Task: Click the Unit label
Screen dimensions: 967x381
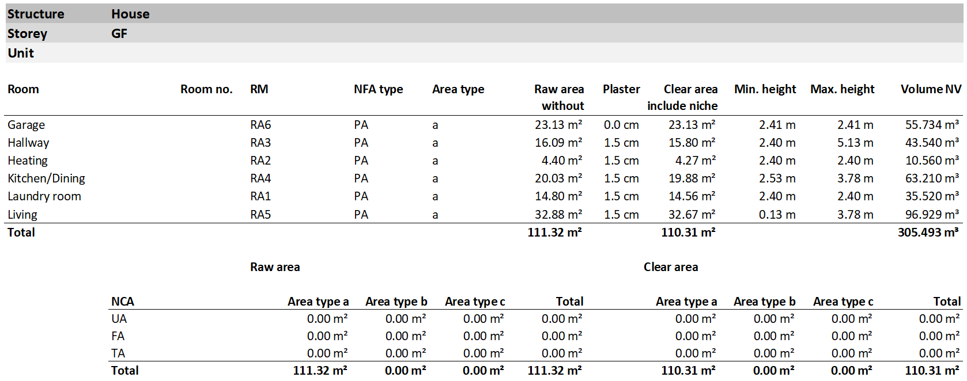Action: coord(21,53)
